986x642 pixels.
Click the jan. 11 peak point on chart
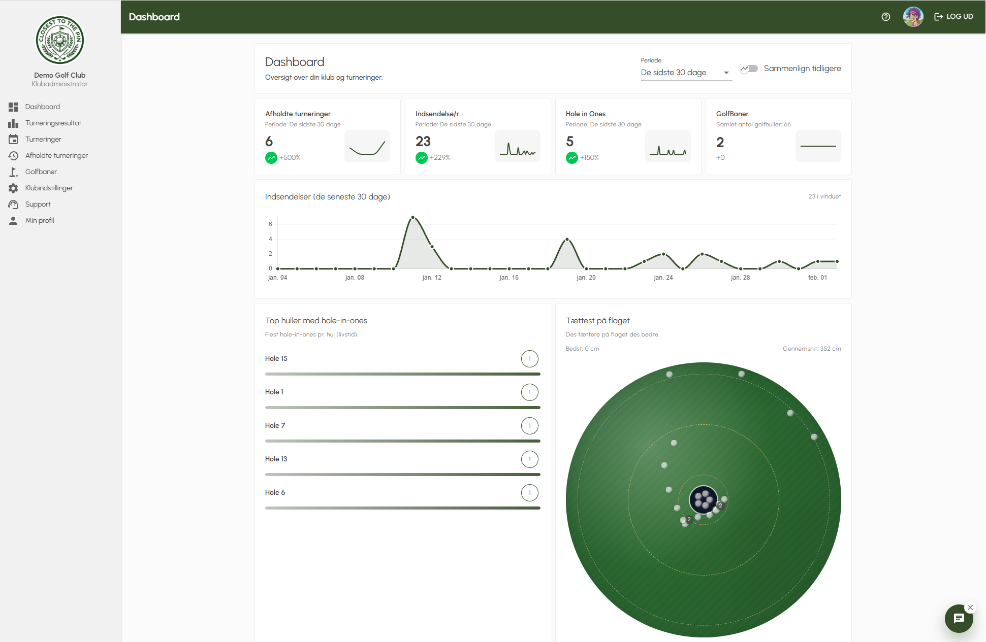[x=412, y=217]
